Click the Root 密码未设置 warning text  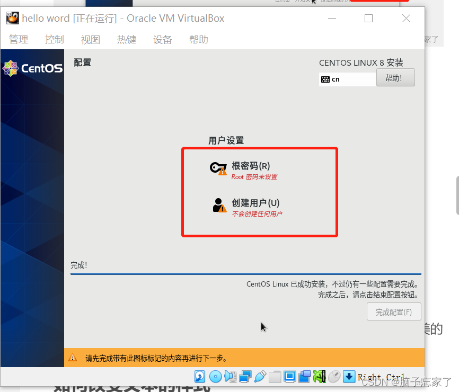pos(254,177)
